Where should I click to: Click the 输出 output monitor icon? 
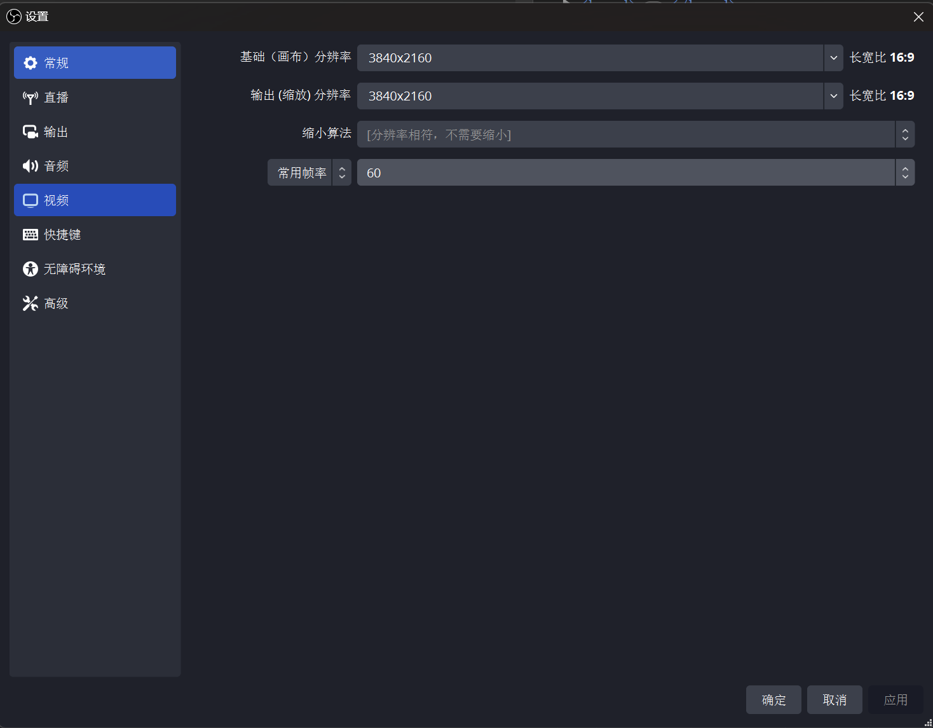[30, 132]
